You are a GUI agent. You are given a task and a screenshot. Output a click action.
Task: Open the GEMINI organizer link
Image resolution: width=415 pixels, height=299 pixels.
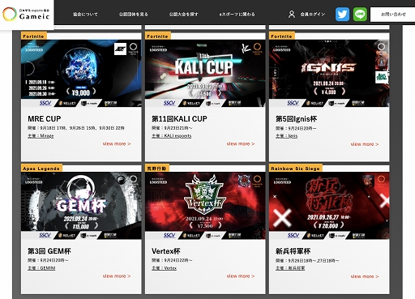[41, 268]
